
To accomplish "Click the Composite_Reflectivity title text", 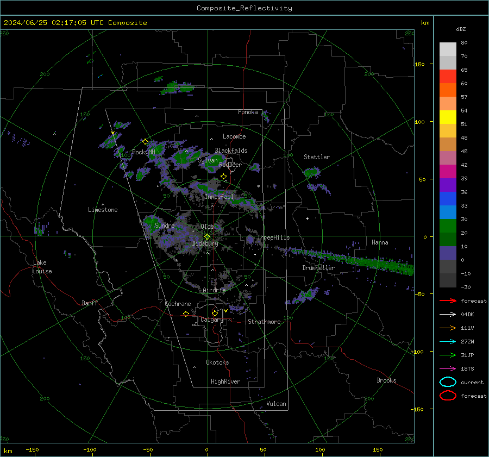I will tap(244, 8).
